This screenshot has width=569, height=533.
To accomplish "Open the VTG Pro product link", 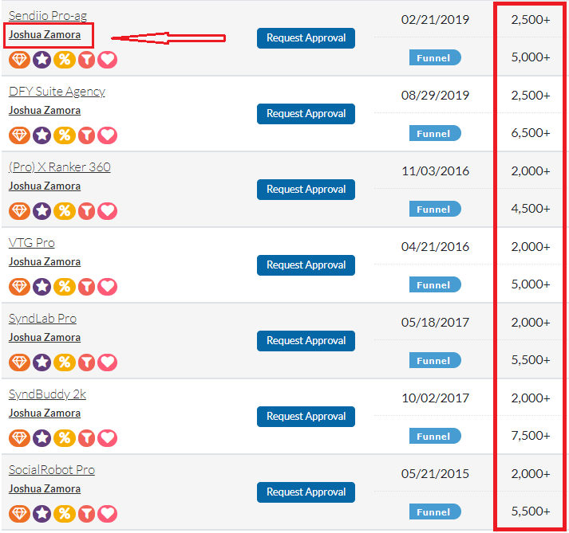I will [x=32, y=243].
